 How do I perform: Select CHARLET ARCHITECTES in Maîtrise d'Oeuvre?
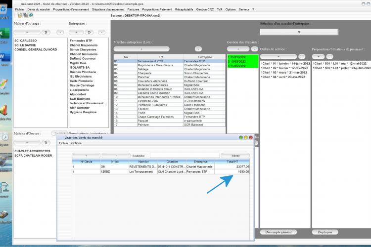[33, 151]
